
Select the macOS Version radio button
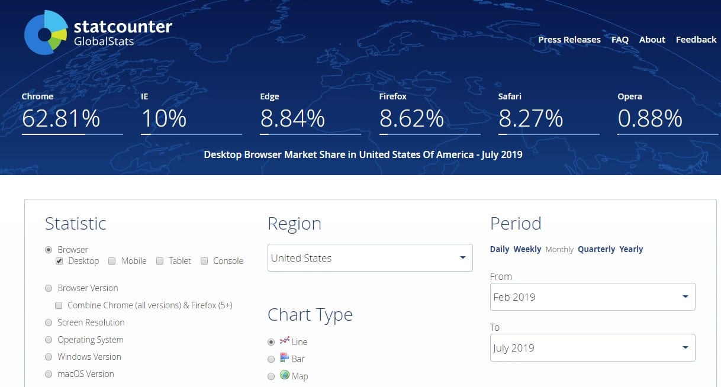coord(49,374)
